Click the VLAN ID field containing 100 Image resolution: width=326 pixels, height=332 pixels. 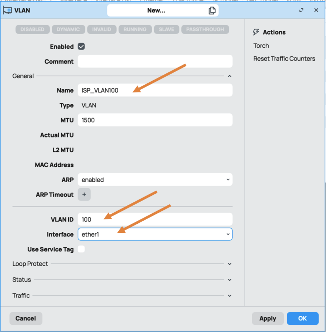155,219
